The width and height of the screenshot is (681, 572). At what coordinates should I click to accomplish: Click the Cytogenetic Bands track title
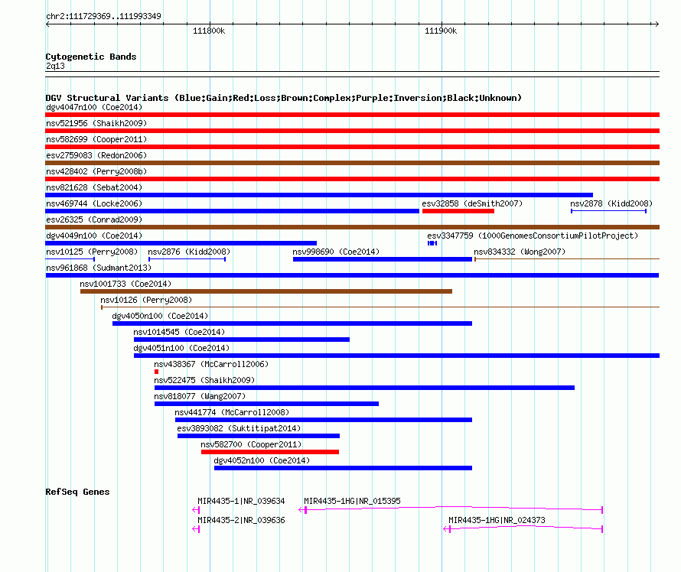[91, 57]
